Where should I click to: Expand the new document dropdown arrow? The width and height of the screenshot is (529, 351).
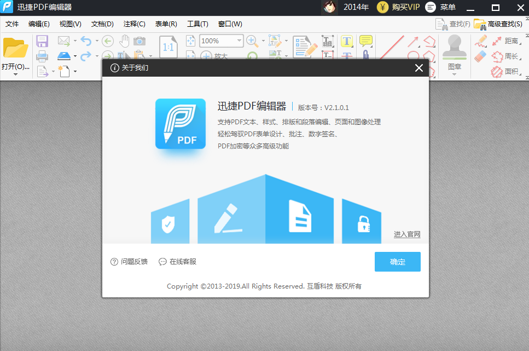[75, 71]
